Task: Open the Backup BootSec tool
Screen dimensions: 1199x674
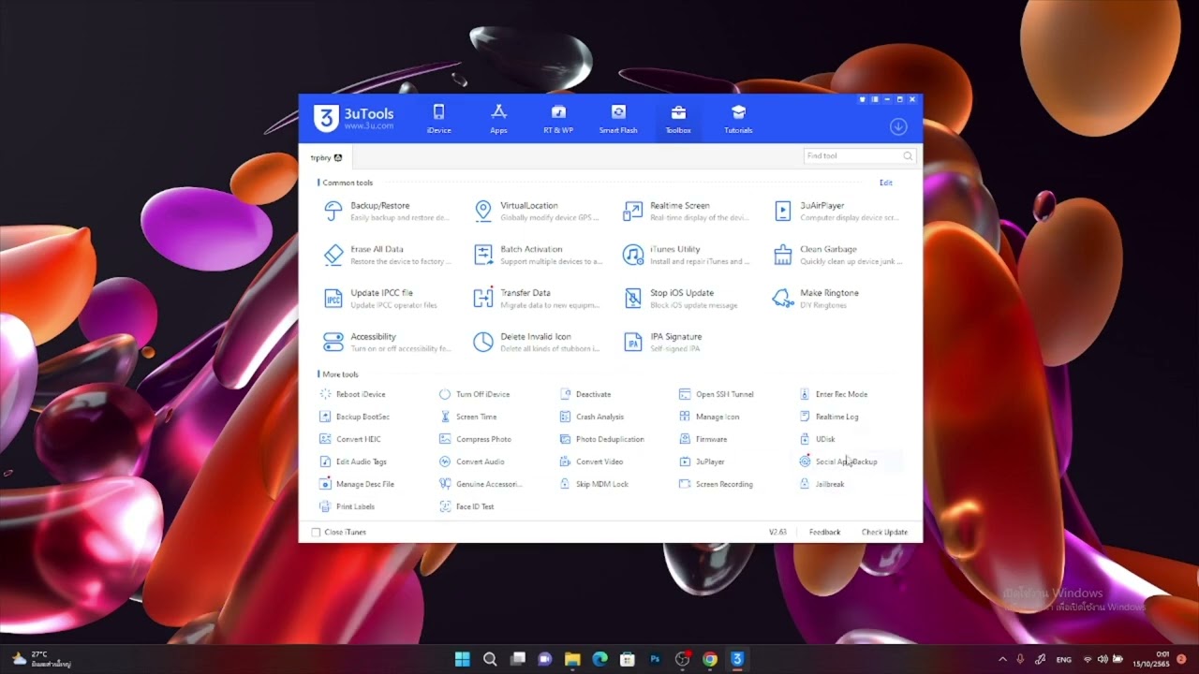Action: click(x=354, y=417)
